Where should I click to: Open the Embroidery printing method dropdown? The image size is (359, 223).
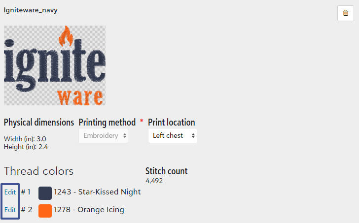coord(103,136)
